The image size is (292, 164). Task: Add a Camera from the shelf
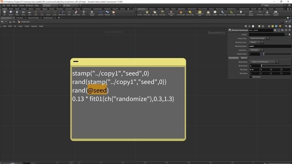140,13
